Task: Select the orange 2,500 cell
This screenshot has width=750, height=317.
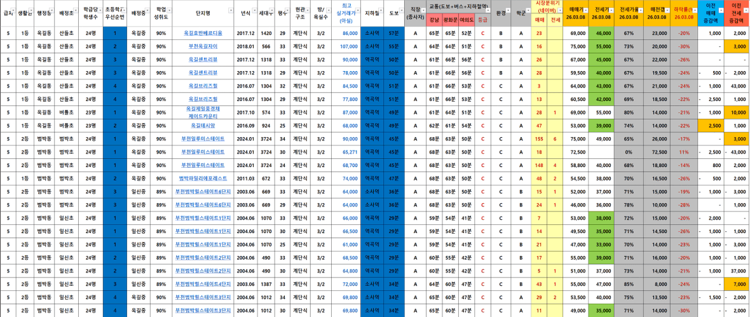Action: tap(711, 125)
